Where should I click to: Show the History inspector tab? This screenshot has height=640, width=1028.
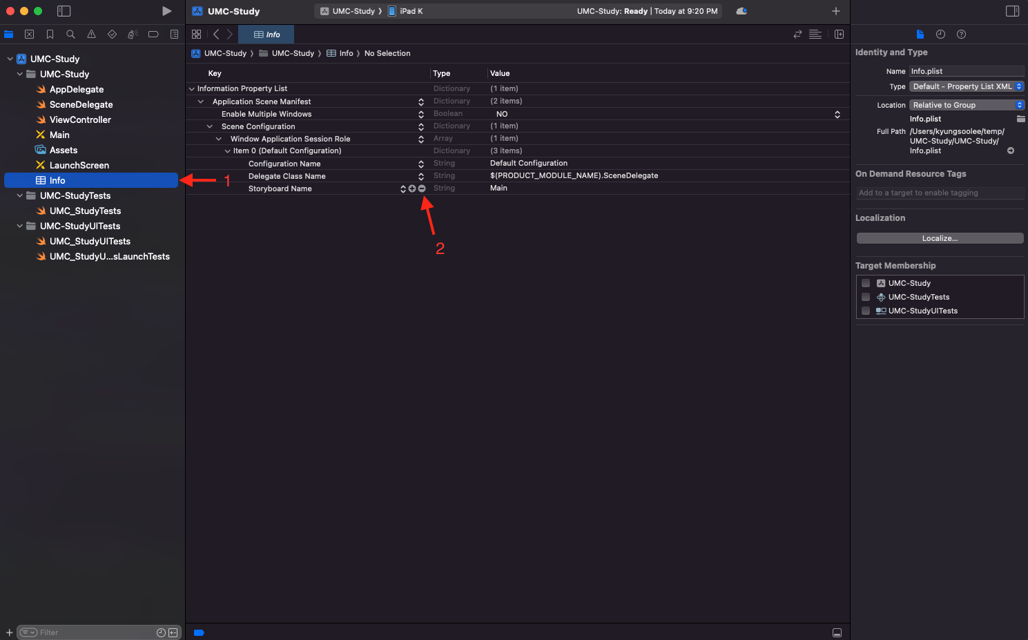[x=940, y=34]
